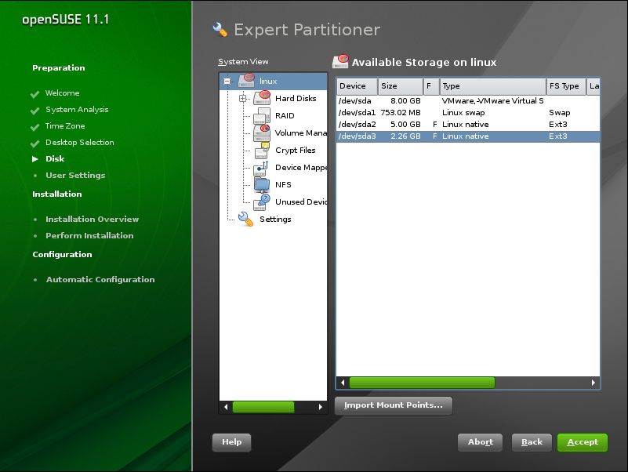Select the /dev/sda1 swap partition row
This screenshot has width=628, height=472.
click(x=468, y=113)
